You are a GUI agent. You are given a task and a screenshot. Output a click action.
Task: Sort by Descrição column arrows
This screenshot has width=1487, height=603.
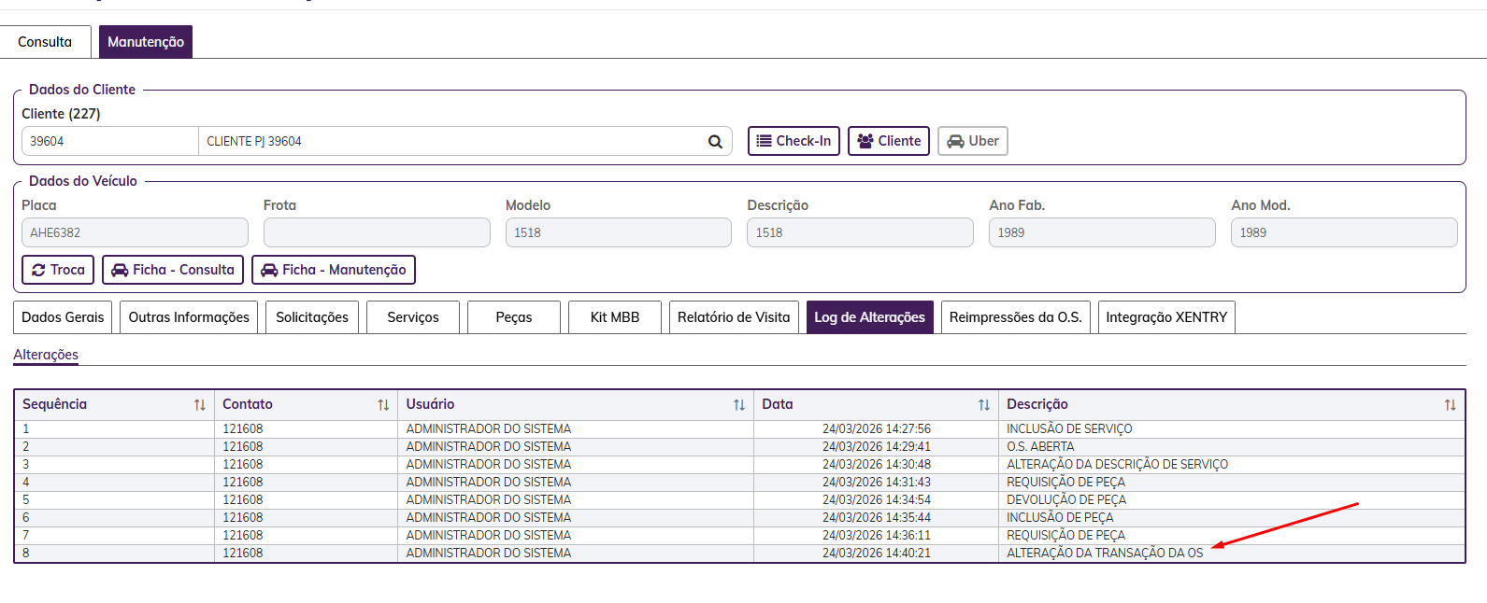pyautogui.click(x=1451, y=405)
